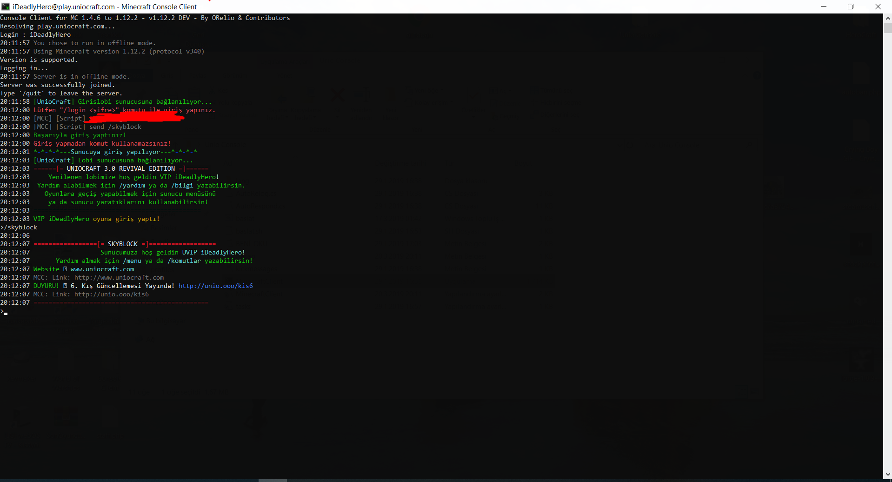Click "Resolving play.uniocraft.com..." line
Screen dimensions: 892x482
click(58, 26)
